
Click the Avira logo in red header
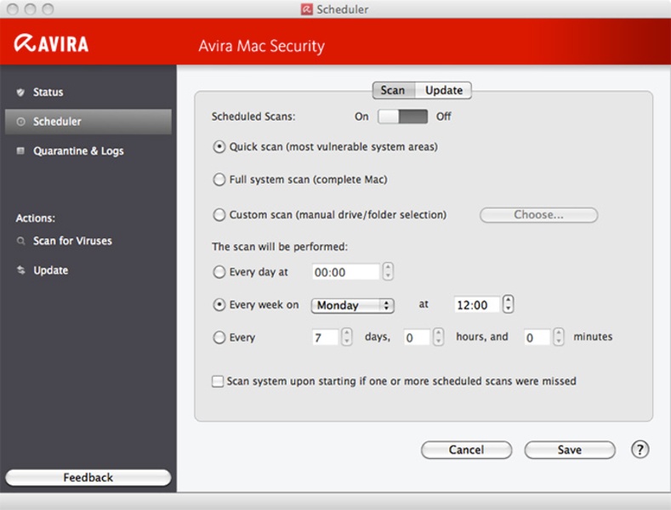point(52,44)
